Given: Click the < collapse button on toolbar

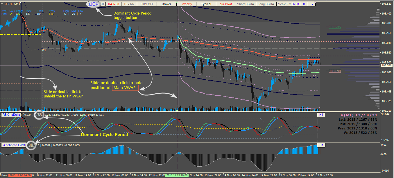Looking at the screenshot, I should 312,4.
